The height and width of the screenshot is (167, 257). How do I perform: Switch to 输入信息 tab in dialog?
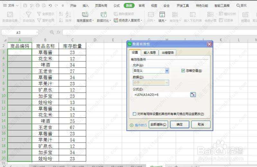click(150, 52)
